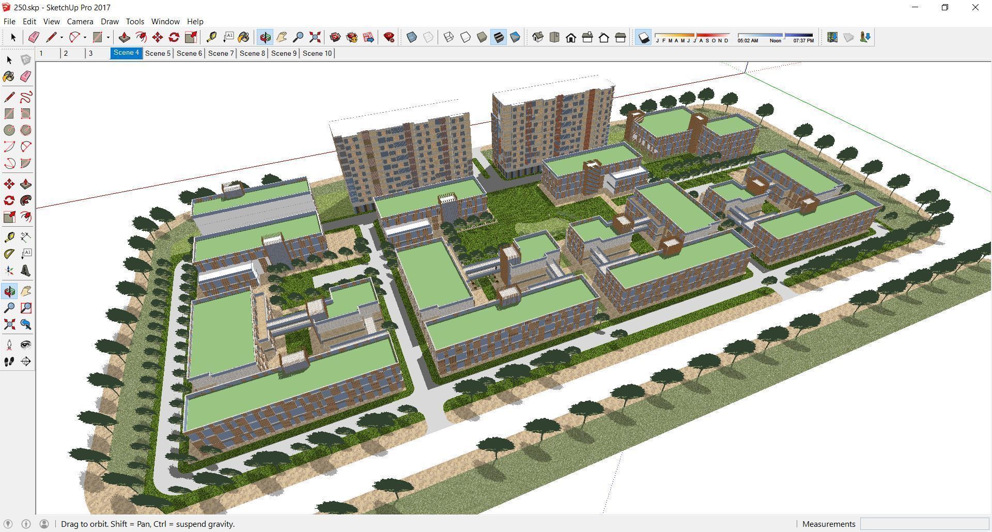Switch to Front view house icon
Screen dimensions: 992x532
571,37
